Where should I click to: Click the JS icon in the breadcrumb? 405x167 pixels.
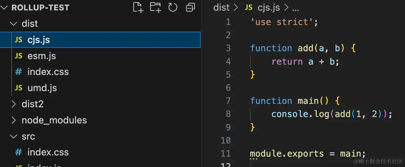[249, 8]
